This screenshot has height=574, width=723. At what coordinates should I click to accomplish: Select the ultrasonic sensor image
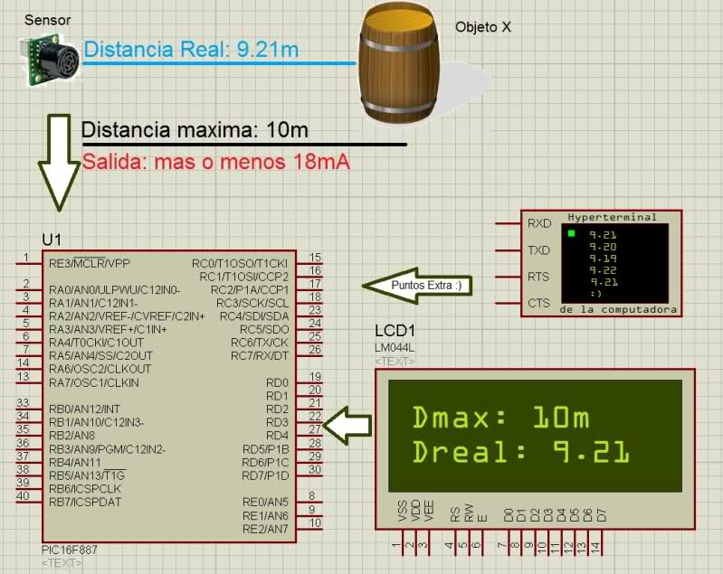click(50, 61)
